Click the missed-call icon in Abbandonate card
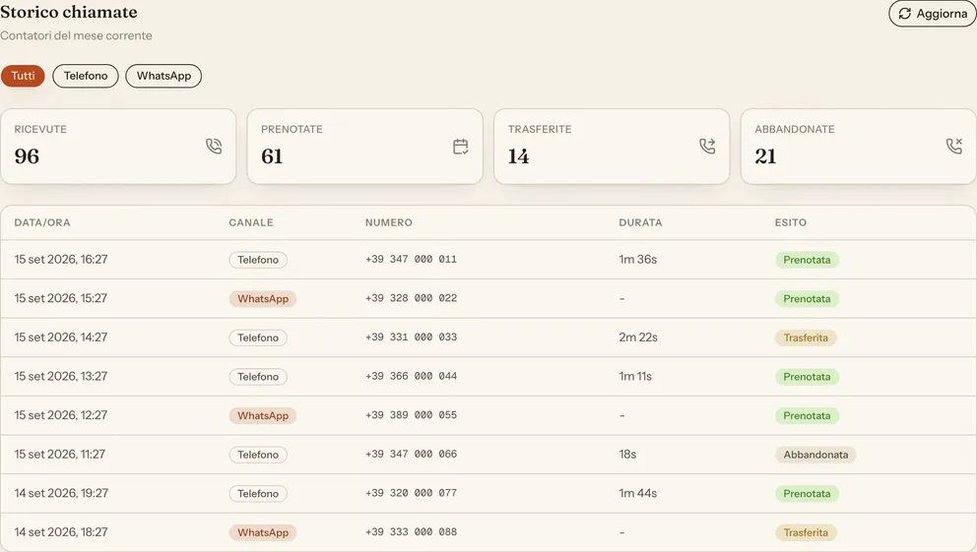This screenshot has width=977, height=552. [x=954, y=147]
